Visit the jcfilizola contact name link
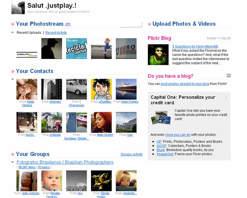The image size is (247, 198). click(55, 135)
